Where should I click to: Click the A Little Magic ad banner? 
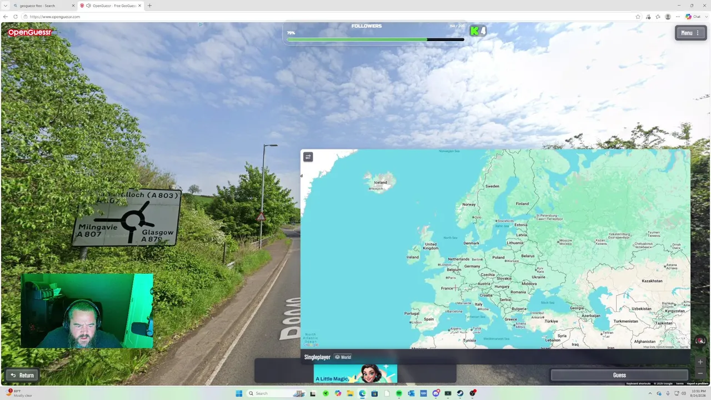coord(355,374)
